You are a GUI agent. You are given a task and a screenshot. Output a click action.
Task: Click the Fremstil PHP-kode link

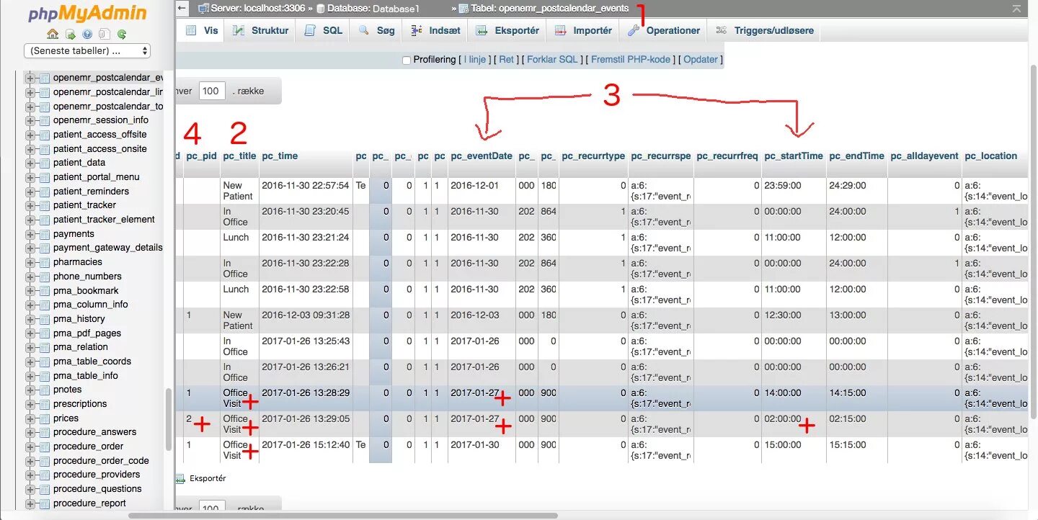click(631, 60)
